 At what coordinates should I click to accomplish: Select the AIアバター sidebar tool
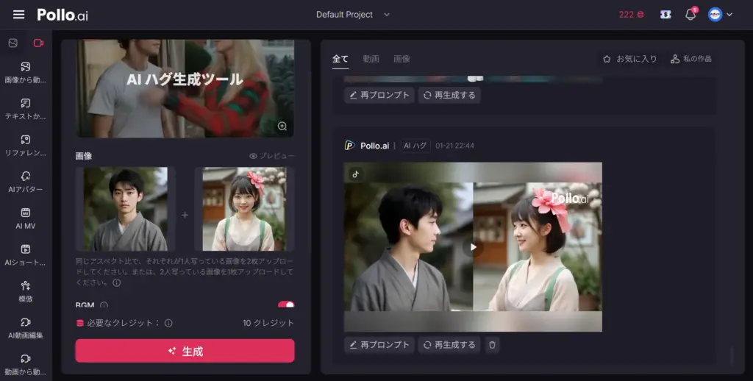point(26,181)
